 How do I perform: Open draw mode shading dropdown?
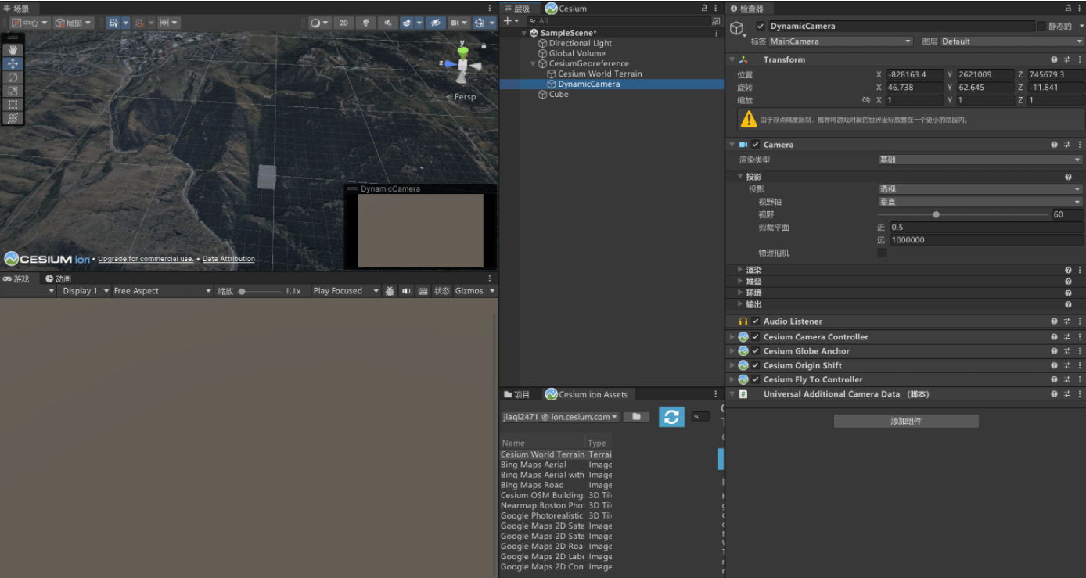tap(319, 23)
